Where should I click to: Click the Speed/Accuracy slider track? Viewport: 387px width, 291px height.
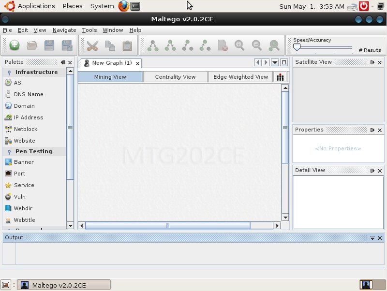324,47
